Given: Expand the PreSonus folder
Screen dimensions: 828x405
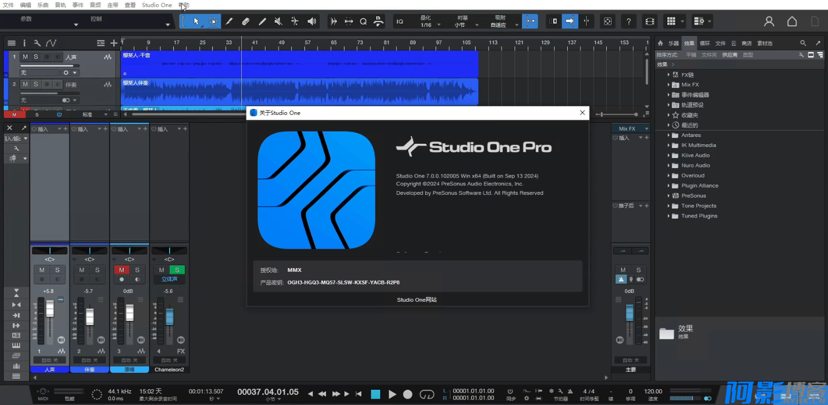Looking at the screenshot, I should pyautogui.click(x=668, y=196).
